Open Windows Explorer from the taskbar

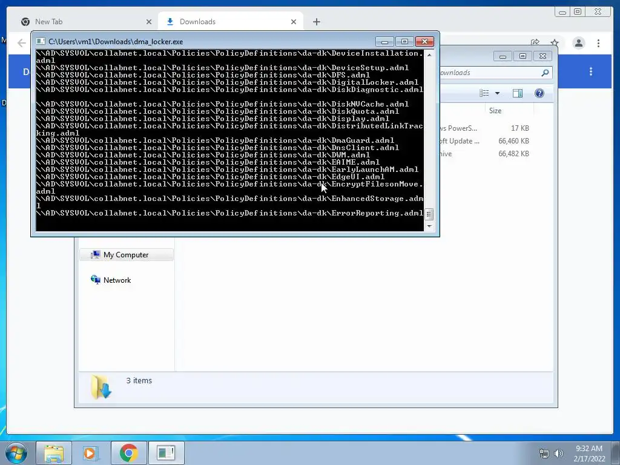tap(54, 453)
